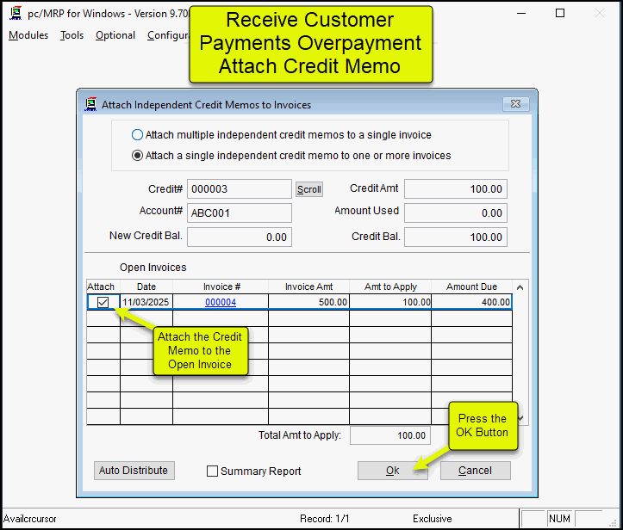Image resolution: width=623 pixels, height=530 pixels.
Task: Select attach single credit memo to multiple invoices
Action: point(137,156)
